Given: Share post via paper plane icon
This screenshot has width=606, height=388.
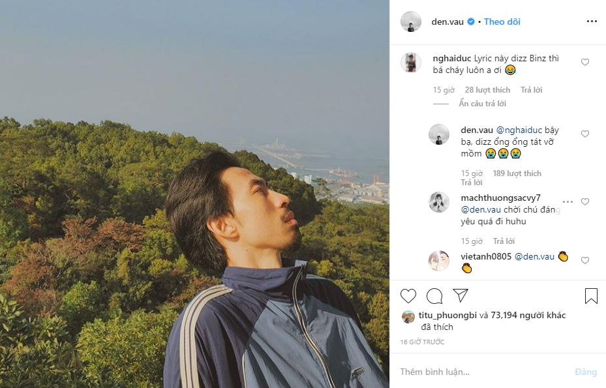Looking at the screenshot, I should click(460, 295).
